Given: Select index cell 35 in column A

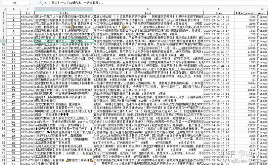Looking at the screenshot, I should [14, 139].
